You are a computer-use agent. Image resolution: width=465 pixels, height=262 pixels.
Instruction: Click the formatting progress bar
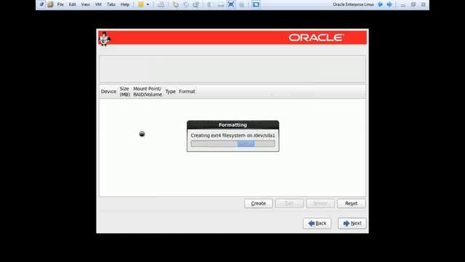pyautogui.click(x=232, y=144)
